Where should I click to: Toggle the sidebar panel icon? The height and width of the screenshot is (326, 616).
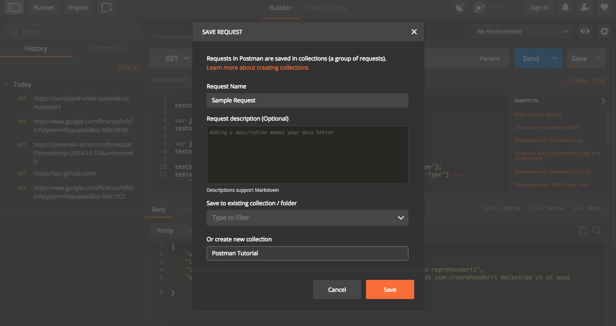point(15,7)
